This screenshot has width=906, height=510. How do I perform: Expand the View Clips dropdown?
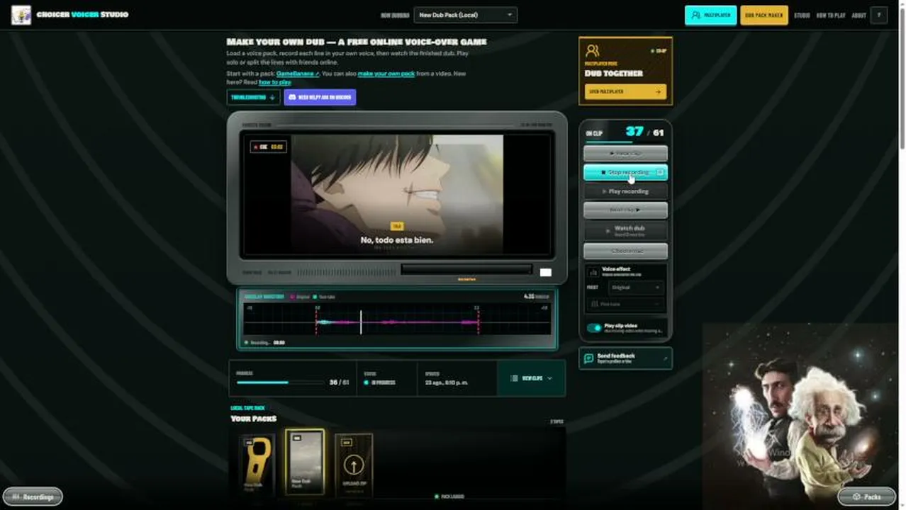(x=531, y=378)
